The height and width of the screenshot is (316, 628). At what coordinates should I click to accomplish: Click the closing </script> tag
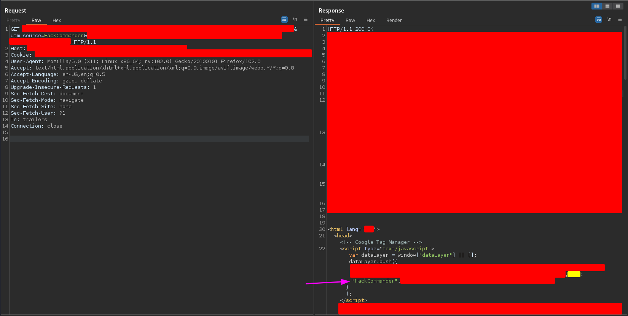pos(354,300)
